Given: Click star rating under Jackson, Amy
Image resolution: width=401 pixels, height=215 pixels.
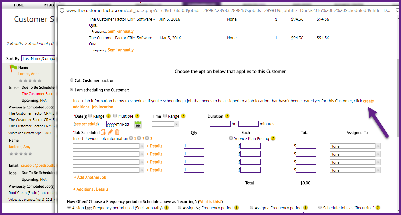Looking at the screenshot, I should tap(21, 154).
